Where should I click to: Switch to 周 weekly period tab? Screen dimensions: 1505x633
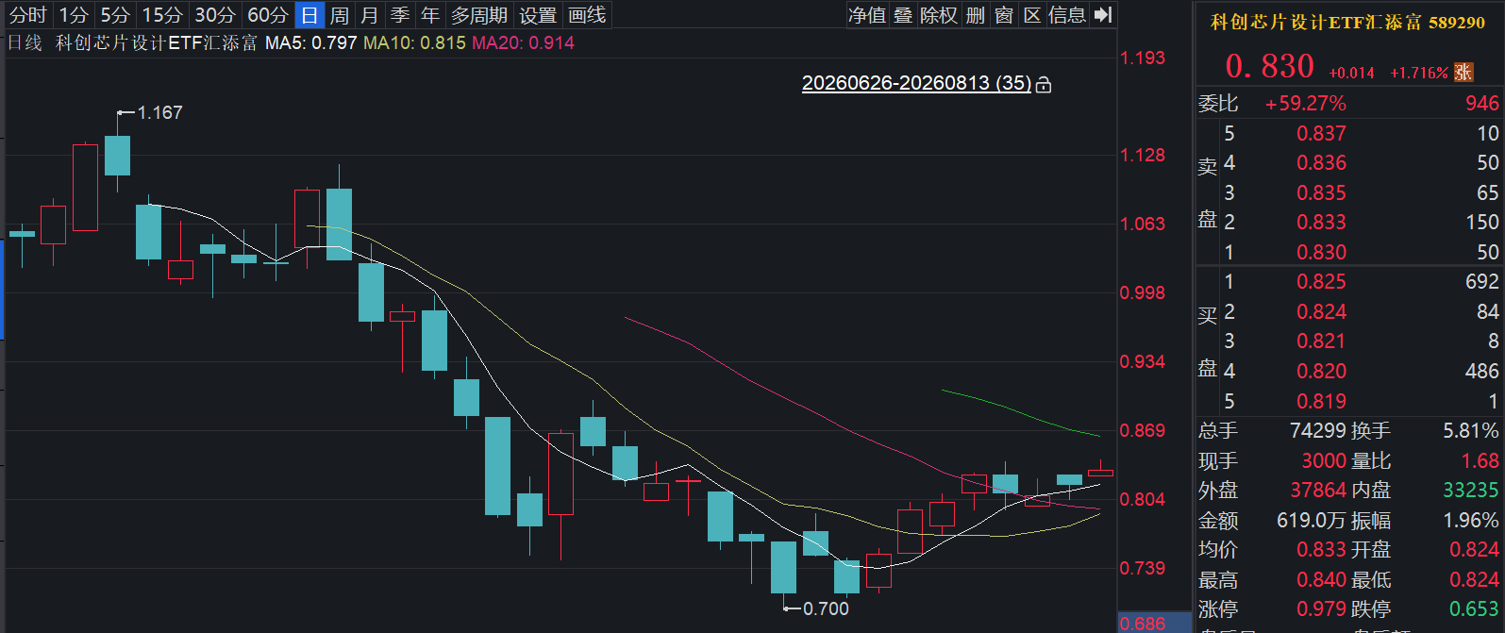point(340,15)
